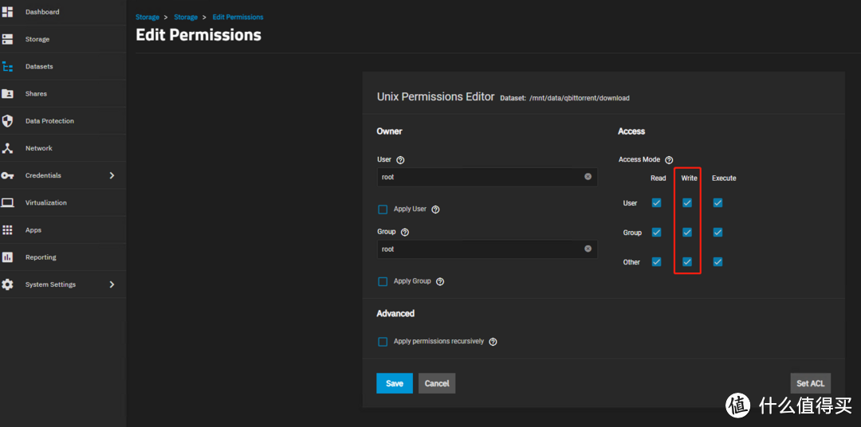The image size is (861, 427).
Task: Expand the Credentials submenu arrow
Action: (112, 175)
